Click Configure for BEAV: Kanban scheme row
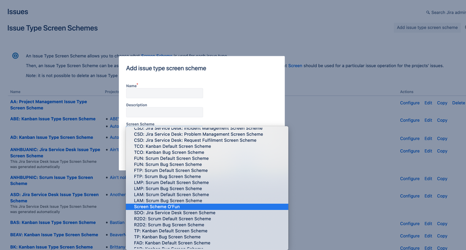466x250 pixels. pyautogui.click(x=410, y=236)
